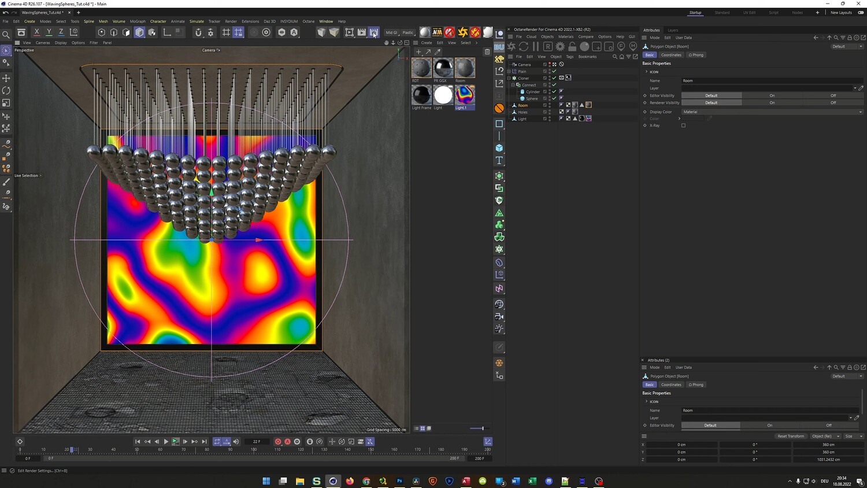Image resolution: width=867 pixels, height=488 pixels.
Task: Open Edit Render Settings clapperboard icon
Action: [374, 32]
